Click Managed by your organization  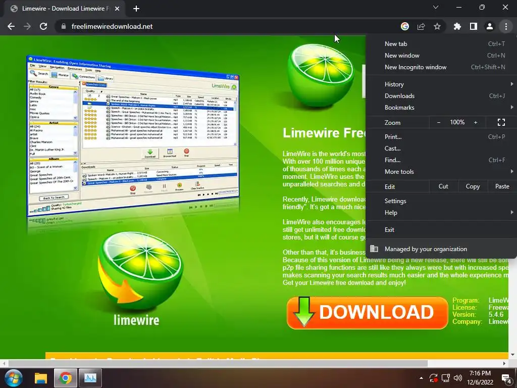click(441, 249)
